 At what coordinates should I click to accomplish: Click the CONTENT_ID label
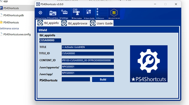47,60
